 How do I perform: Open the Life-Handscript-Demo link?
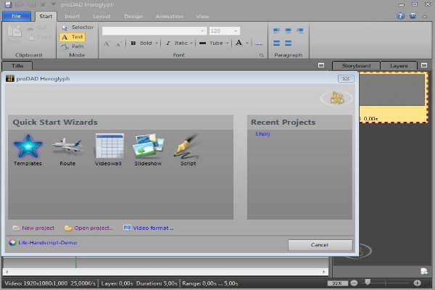(x=47, y=243)
